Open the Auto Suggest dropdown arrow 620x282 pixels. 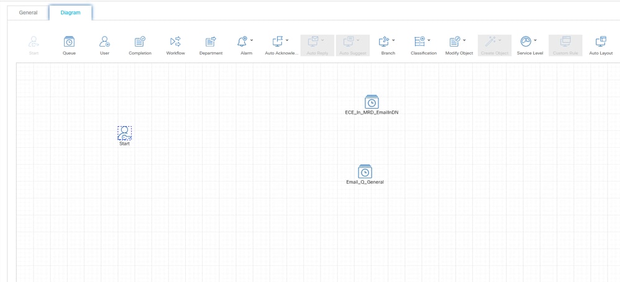click(x=358, y=40)
